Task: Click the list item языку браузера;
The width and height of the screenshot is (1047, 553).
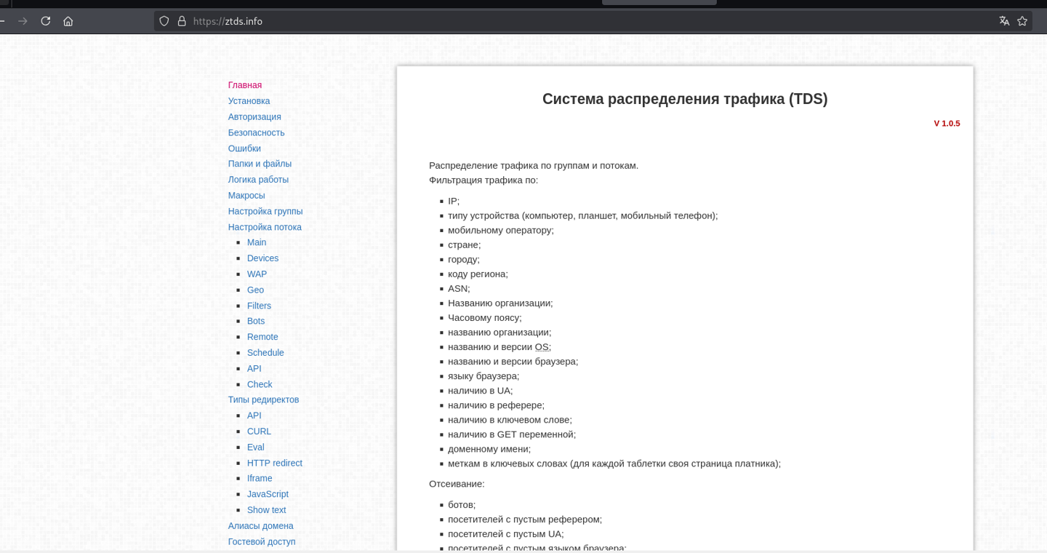Action: click(x=484, y=376)
